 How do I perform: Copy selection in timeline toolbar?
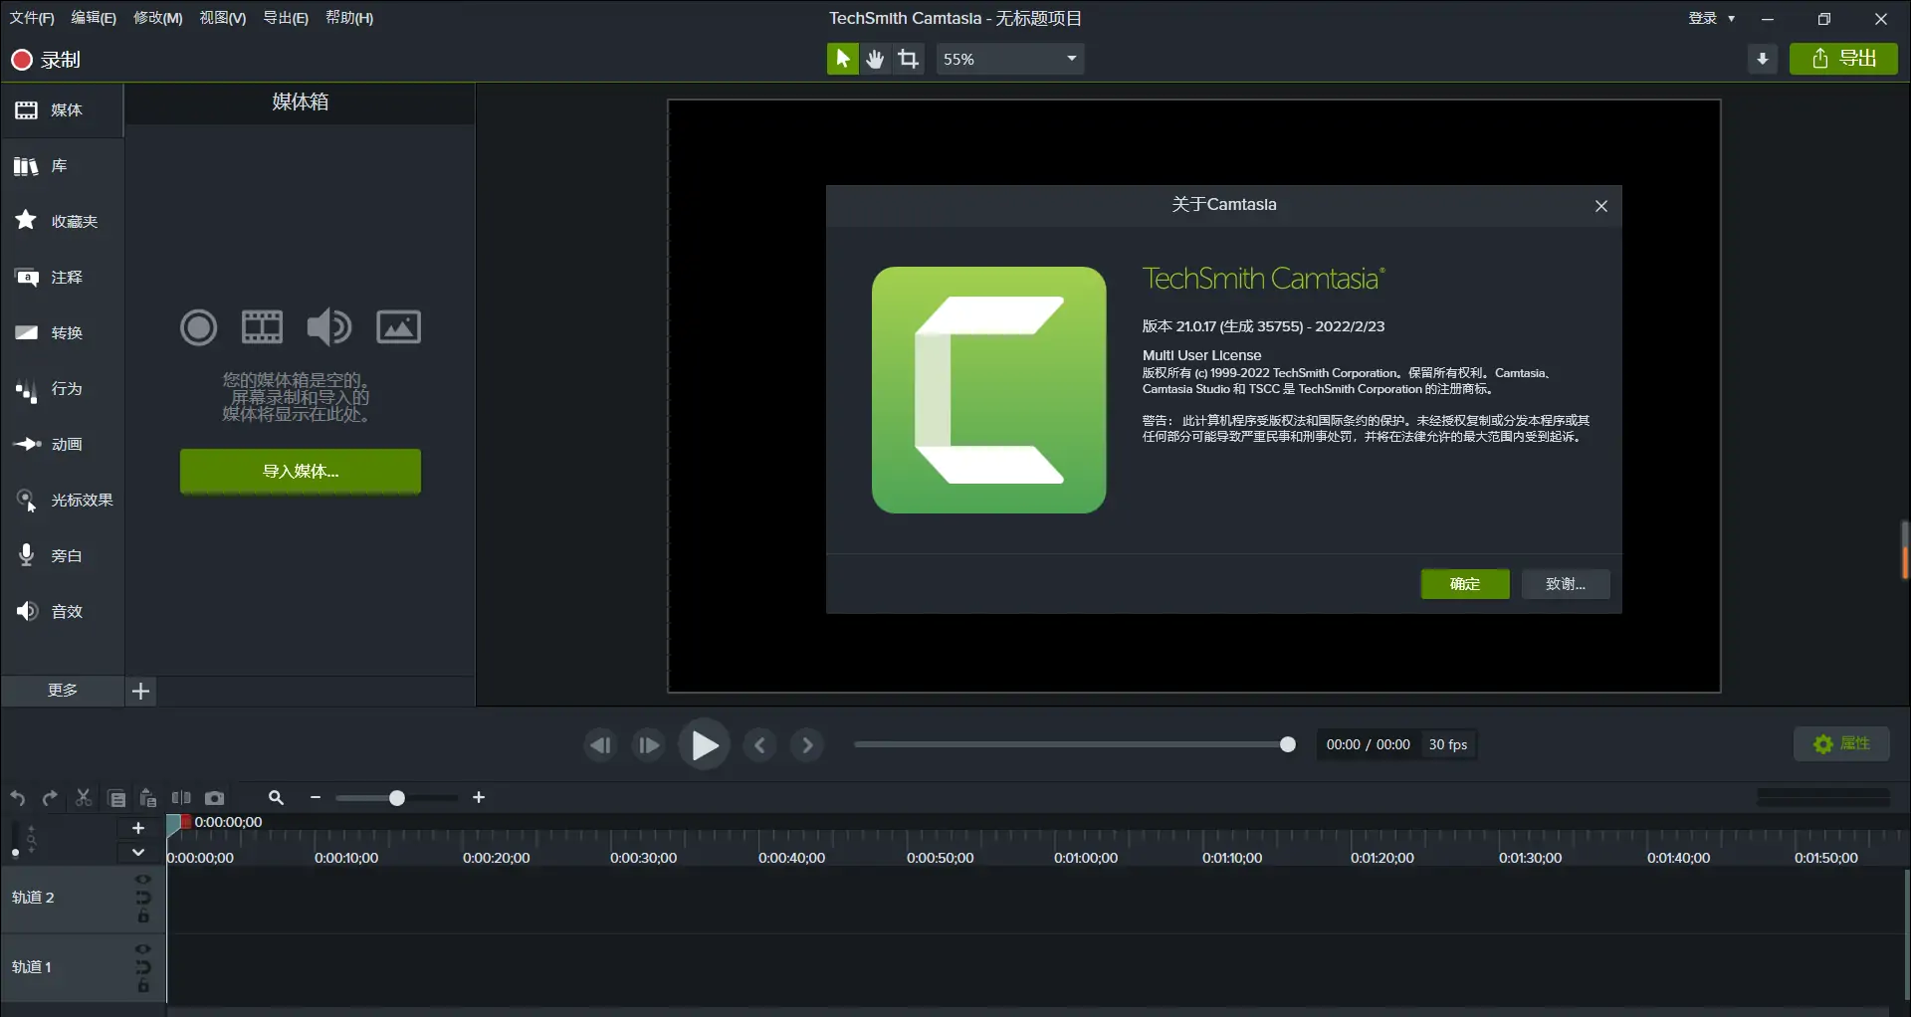coord(116,798)
